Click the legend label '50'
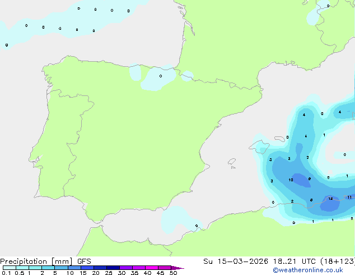355x275 pixels. pyautogui.click(x=173, y=273)
